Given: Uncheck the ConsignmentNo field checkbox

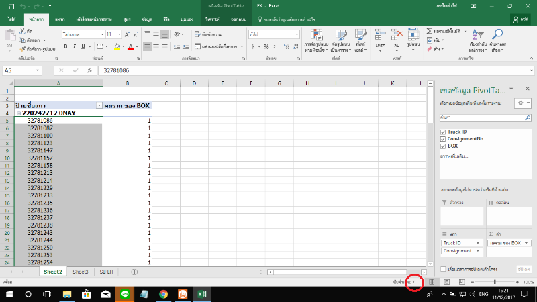Looking at the screenshot, I should (443, 138).
